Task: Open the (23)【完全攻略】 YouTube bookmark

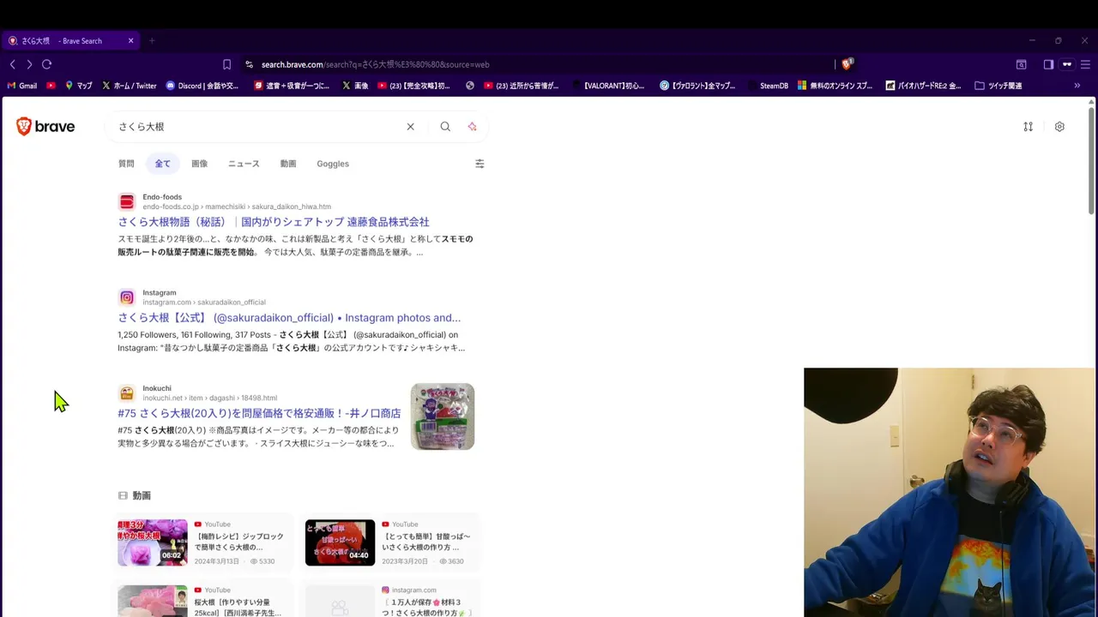Action: click(x=413, y=86)
